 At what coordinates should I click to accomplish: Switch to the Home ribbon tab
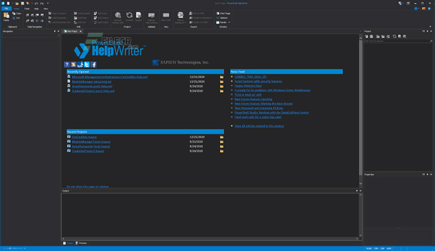(x=17, y=9)
